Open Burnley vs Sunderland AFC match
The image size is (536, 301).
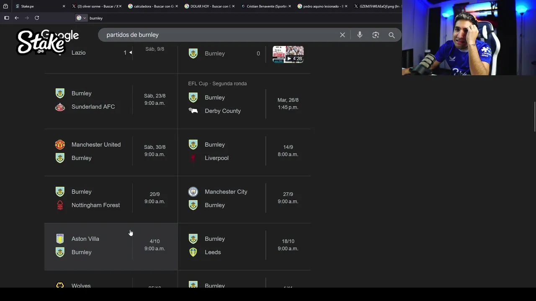click(111, 101)
